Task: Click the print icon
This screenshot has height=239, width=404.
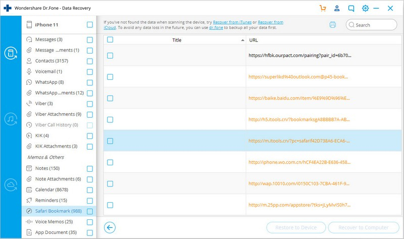Action: [333, 25]
